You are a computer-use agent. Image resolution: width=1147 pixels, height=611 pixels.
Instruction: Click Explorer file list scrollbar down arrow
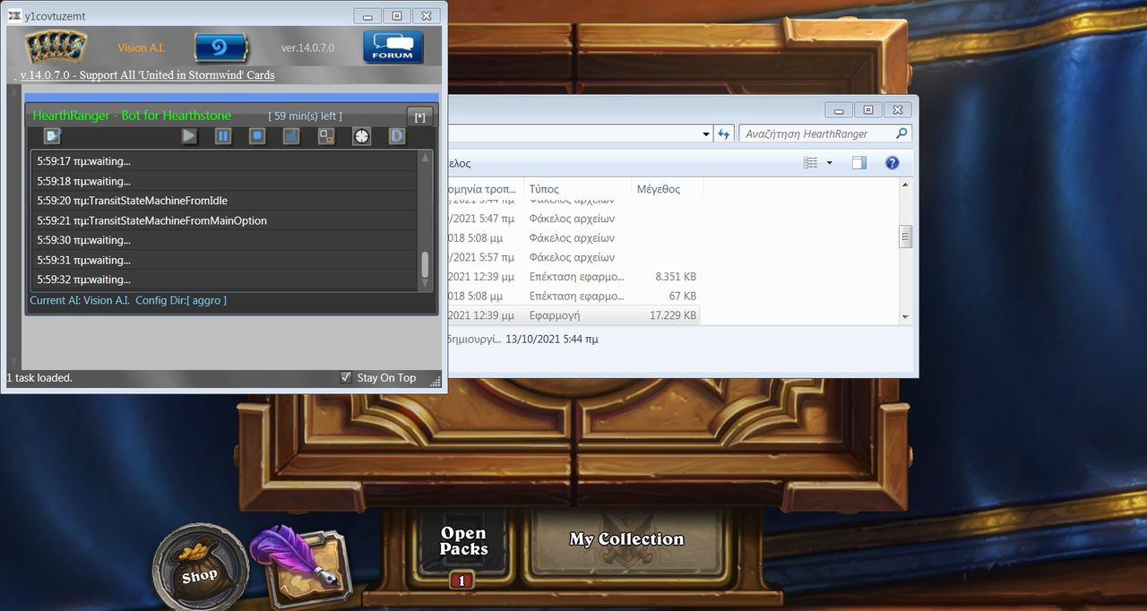905,317
